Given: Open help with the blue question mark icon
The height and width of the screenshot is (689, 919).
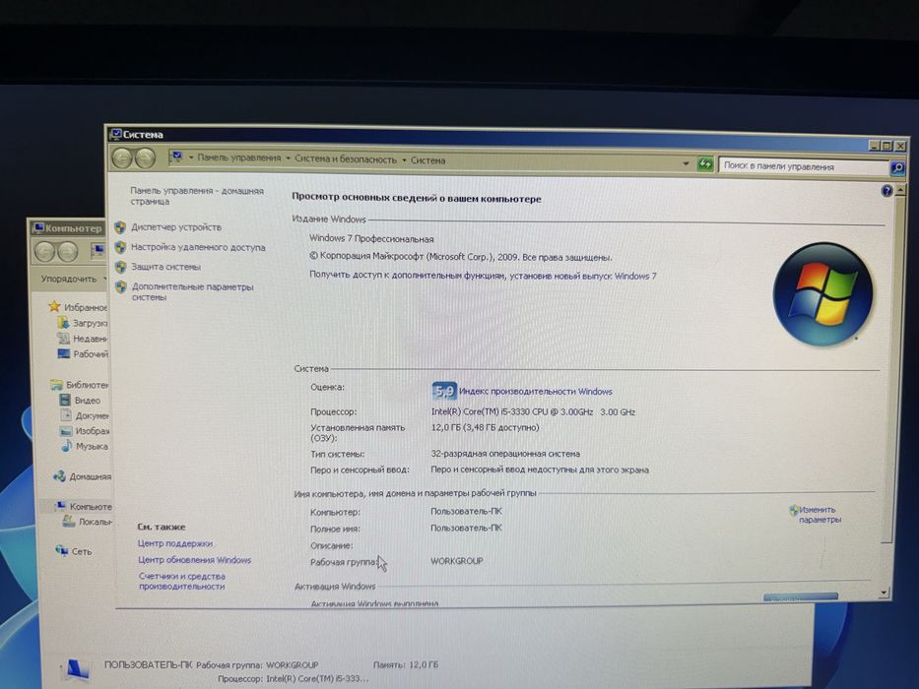Looking at the screenshot, I should click(x=886, y=191).
